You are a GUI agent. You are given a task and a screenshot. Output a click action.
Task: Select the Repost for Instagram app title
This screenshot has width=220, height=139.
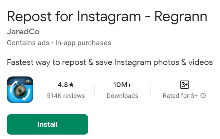107,17
